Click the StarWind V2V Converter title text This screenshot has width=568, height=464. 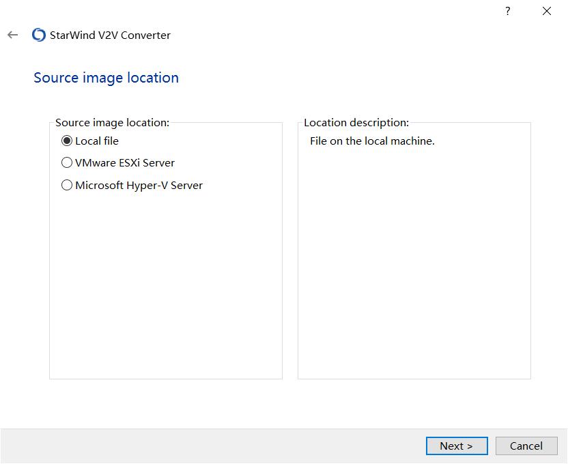click(110, 35)
